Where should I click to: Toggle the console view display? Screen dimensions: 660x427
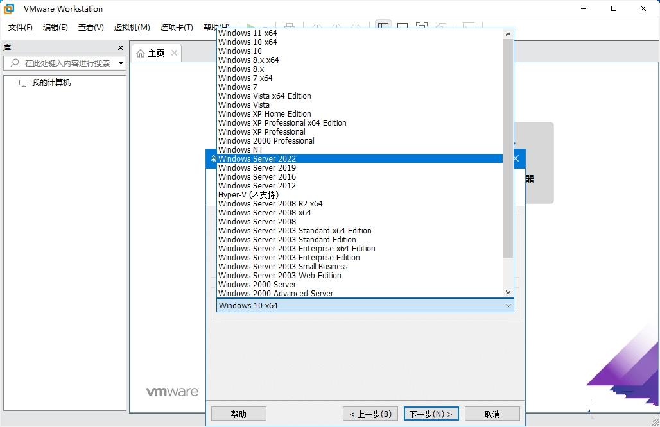tap(403, 24)
